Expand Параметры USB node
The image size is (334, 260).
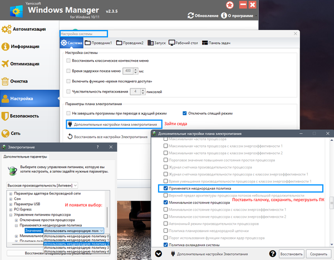11,204
